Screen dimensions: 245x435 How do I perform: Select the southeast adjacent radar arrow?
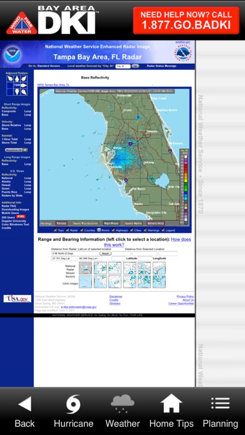coord(24,92)
